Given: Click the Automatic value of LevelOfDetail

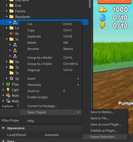Looking at the screenshot, I should (52, 135).
